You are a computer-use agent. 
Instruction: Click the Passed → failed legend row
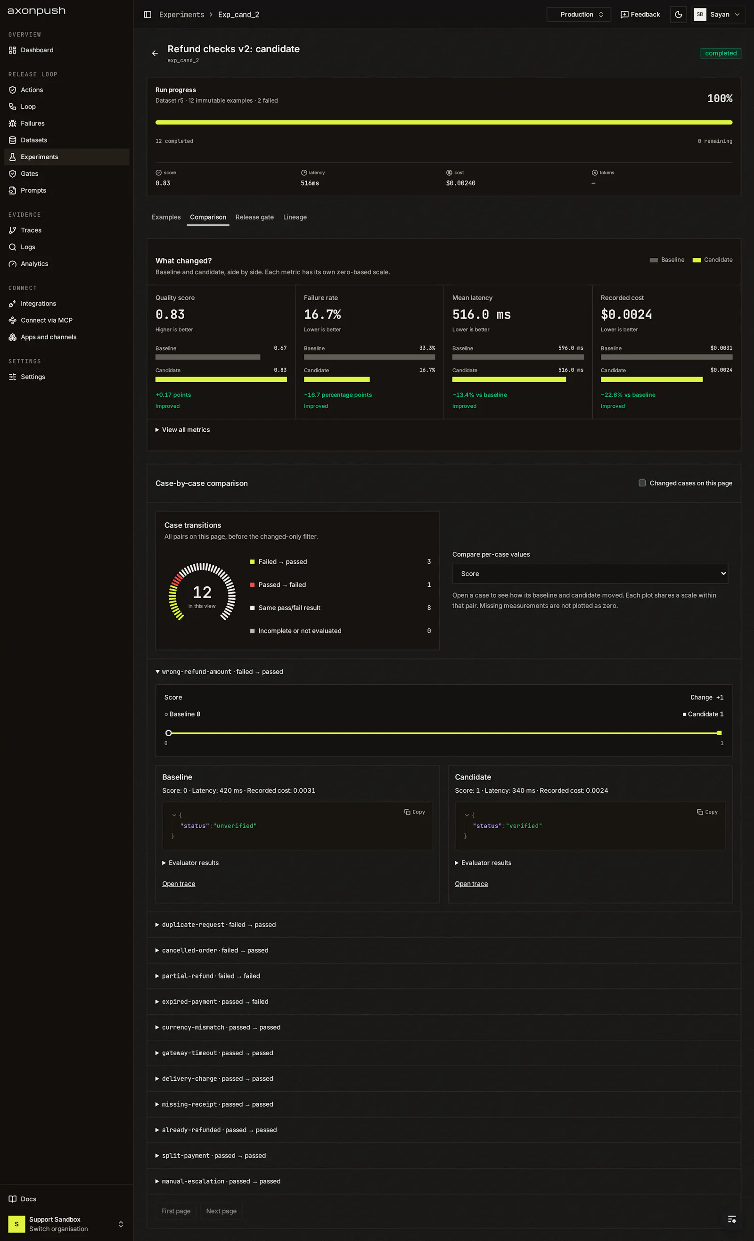[x=341, y=585]
